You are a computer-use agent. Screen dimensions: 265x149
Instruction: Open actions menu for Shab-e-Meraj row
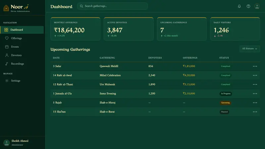(x=255, y=103)
